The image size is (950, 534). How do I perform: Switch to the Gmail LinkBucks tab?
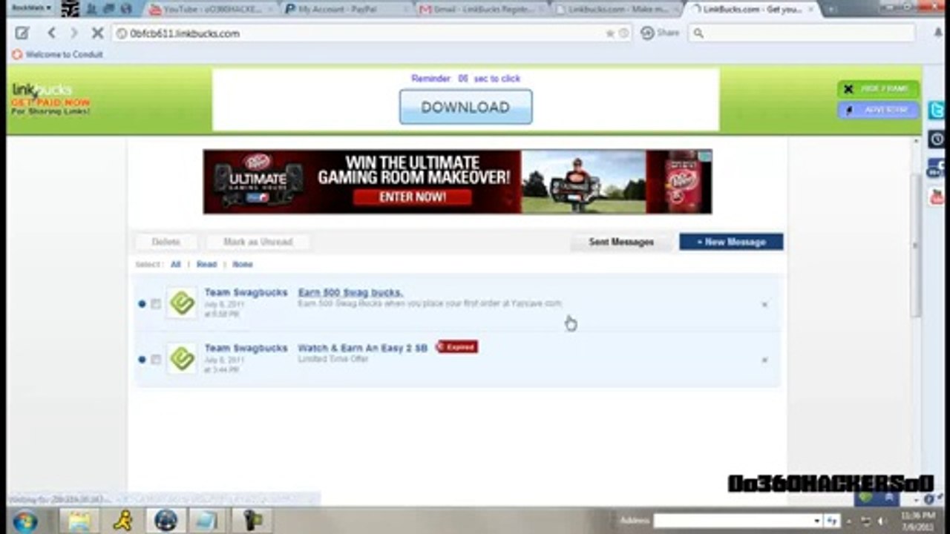[482, 10]
